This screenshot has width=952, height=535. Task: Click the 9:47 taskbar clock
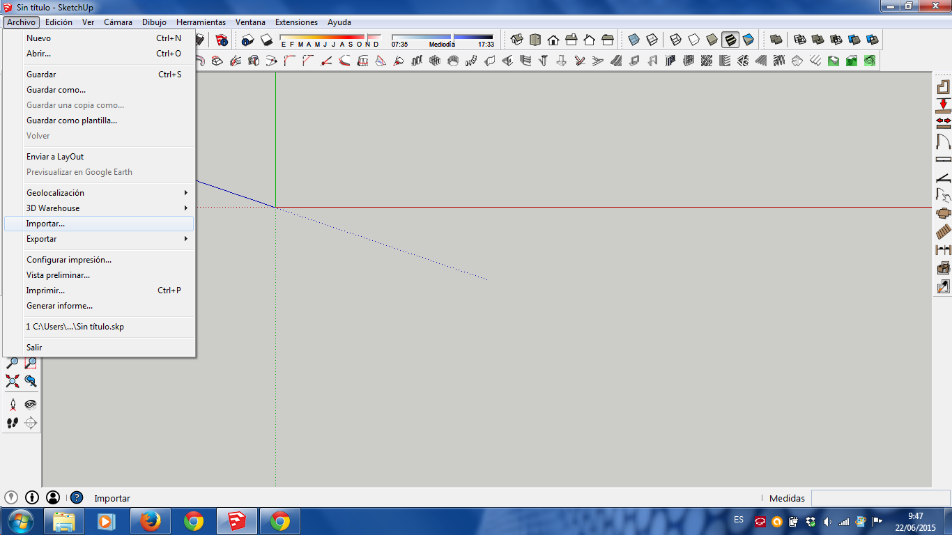click(x=916, y=521)
